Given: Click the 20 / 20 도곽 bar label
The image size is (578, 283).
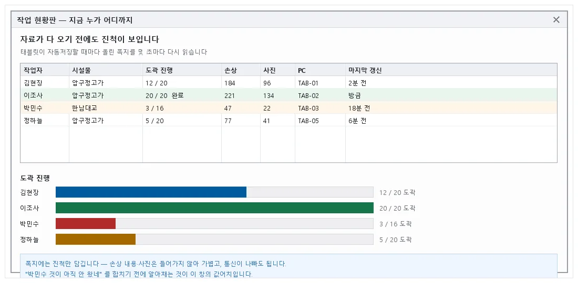Looking at the screenshot, I should [397, 209].
